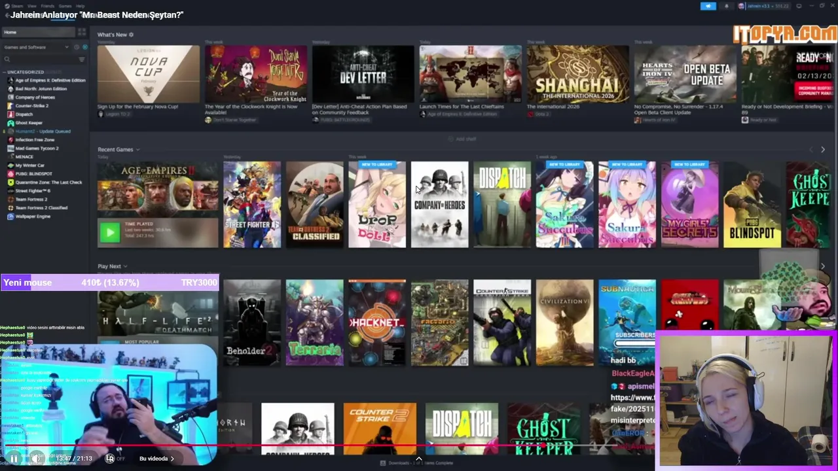Image resolution: width=838 pixels, height=471 pixels.
Task: Open the 'Bu videoda' chapters link
Action: point(156,459)
